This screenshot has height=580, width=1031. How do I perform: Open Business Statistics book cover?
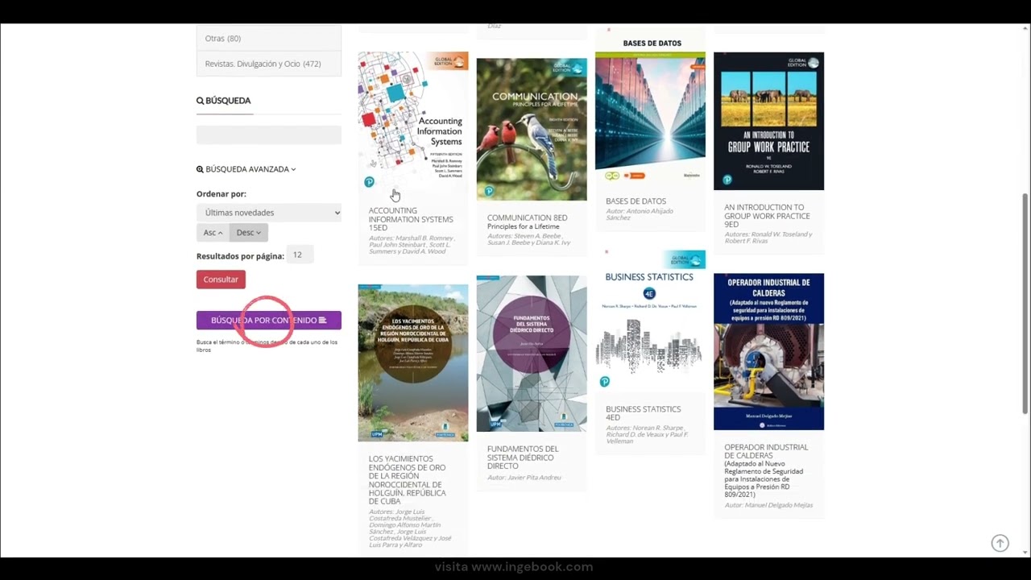click(x=650, y=322)
